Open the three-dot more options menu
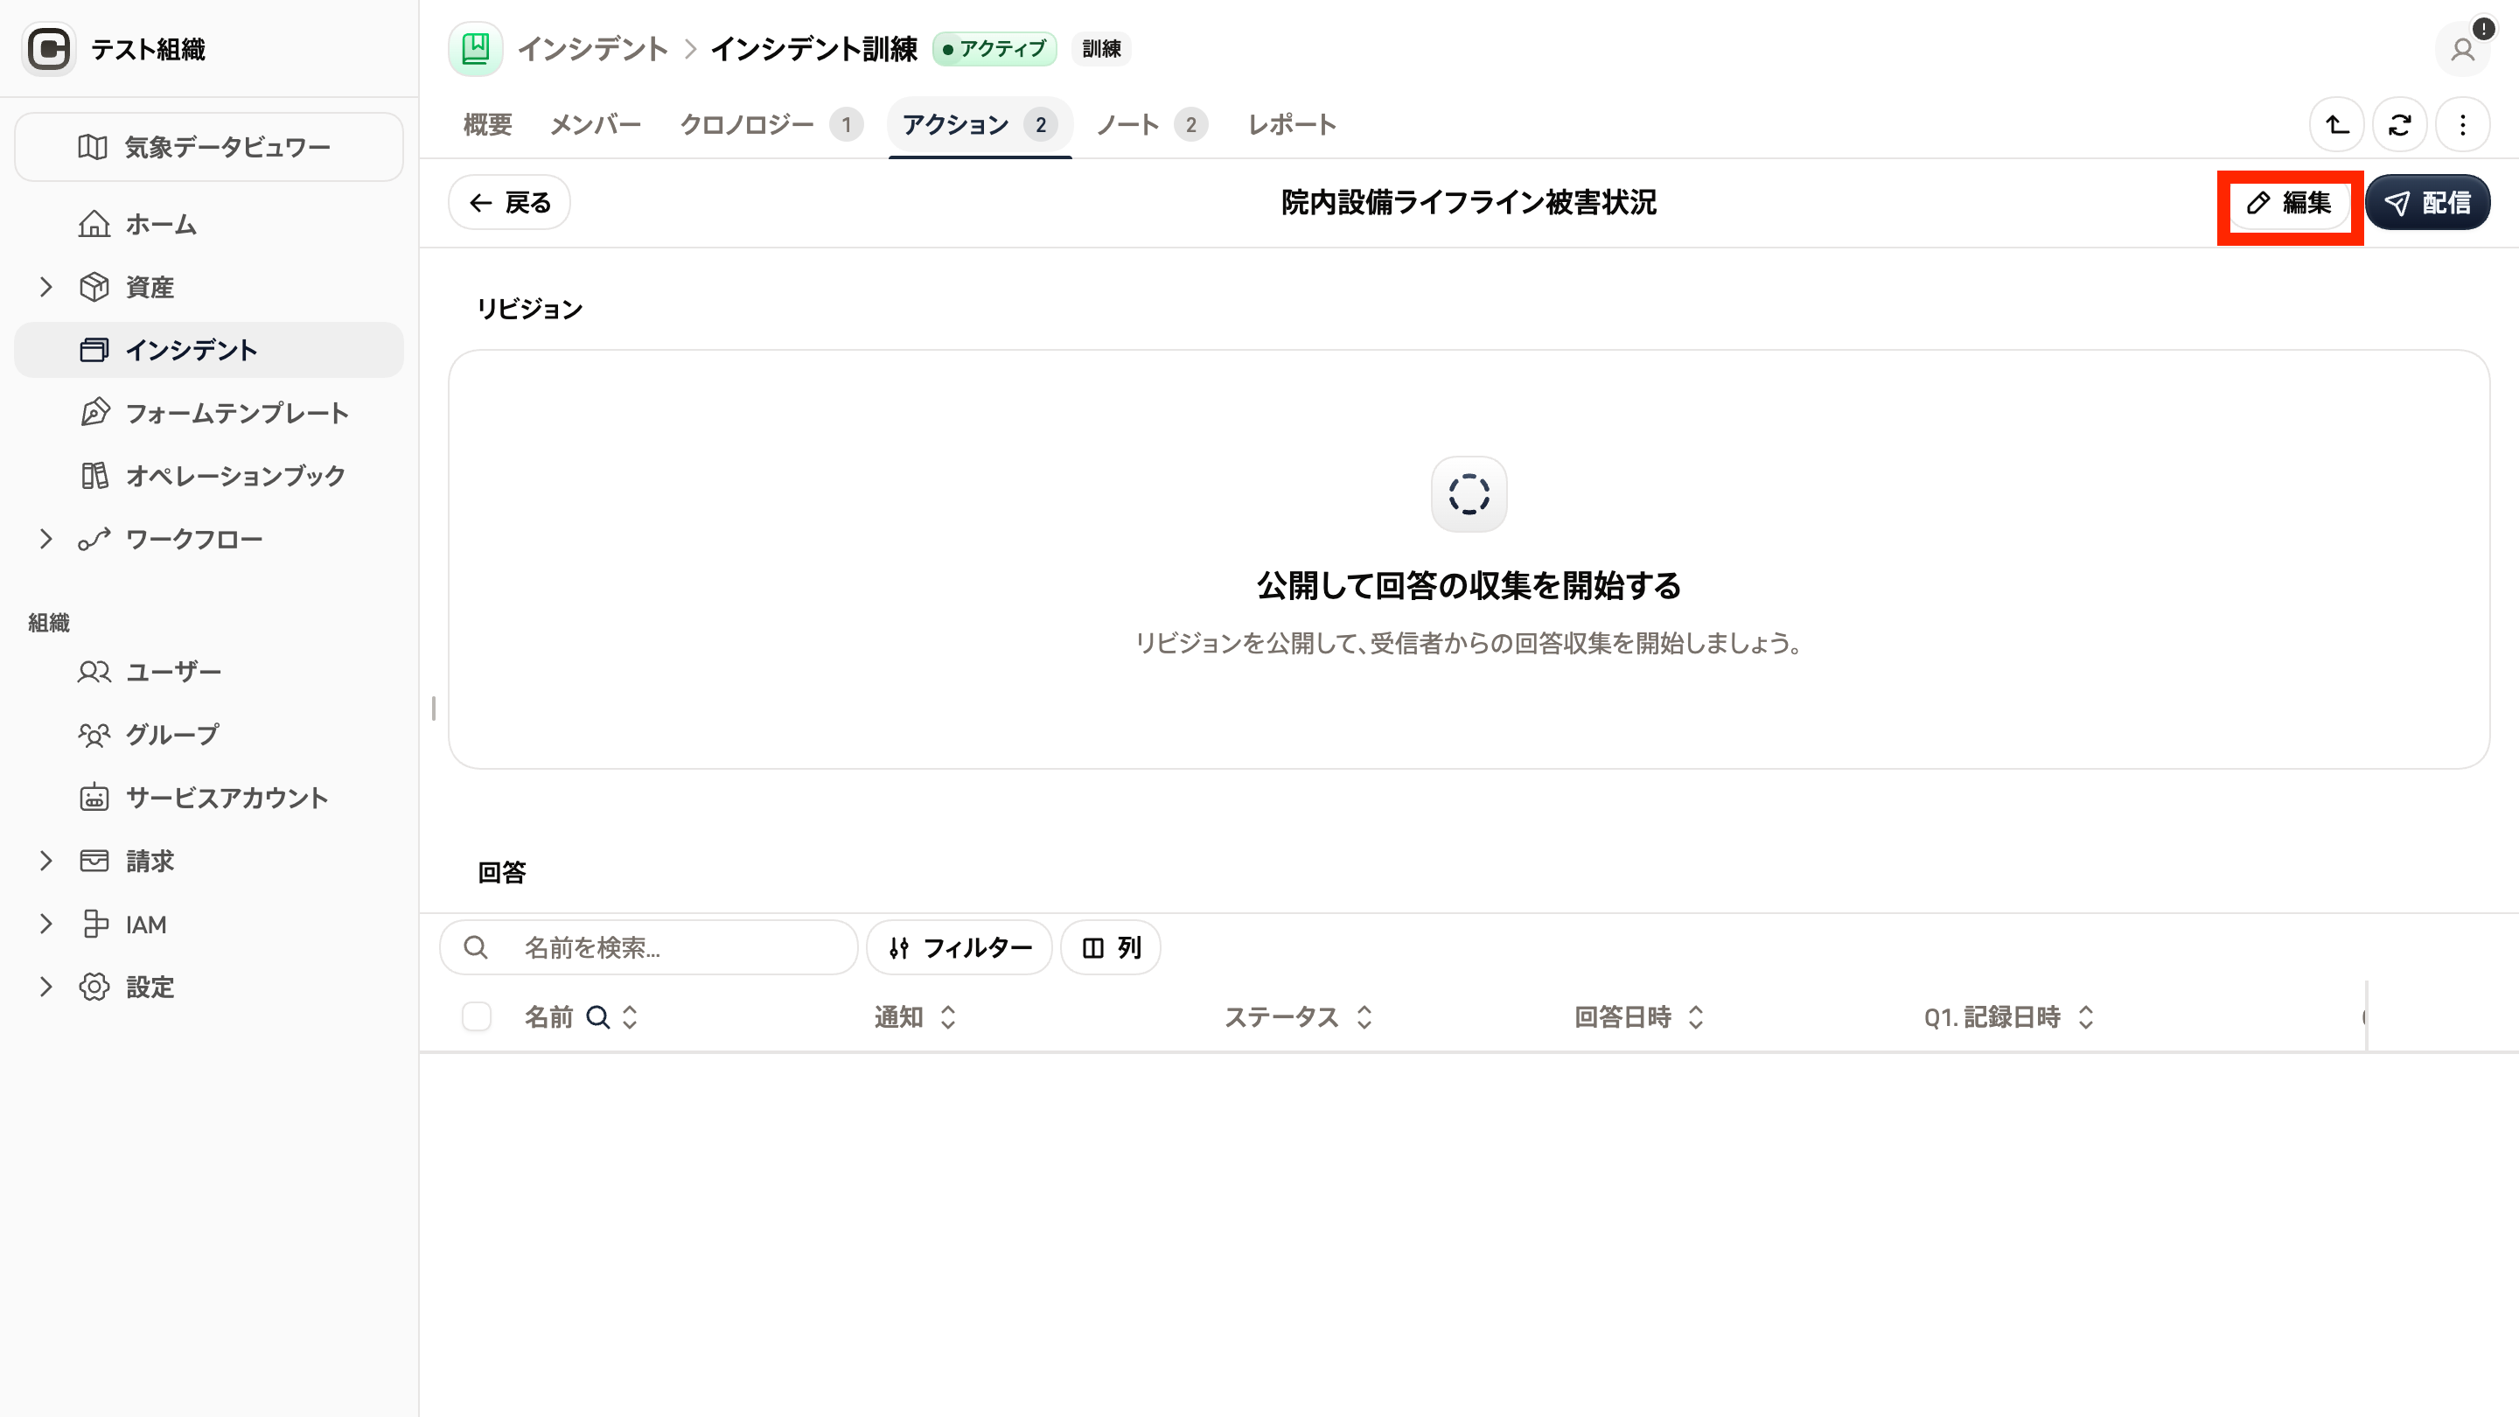This screenshot has height=1417, width=2519. (2462, 124)
